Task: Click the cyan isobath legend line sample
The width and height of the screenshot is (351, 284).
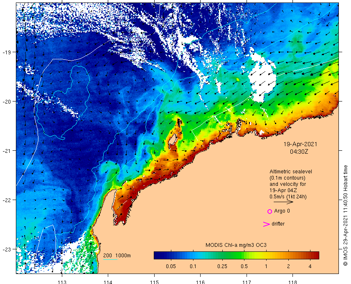Action: click(110, 260)
